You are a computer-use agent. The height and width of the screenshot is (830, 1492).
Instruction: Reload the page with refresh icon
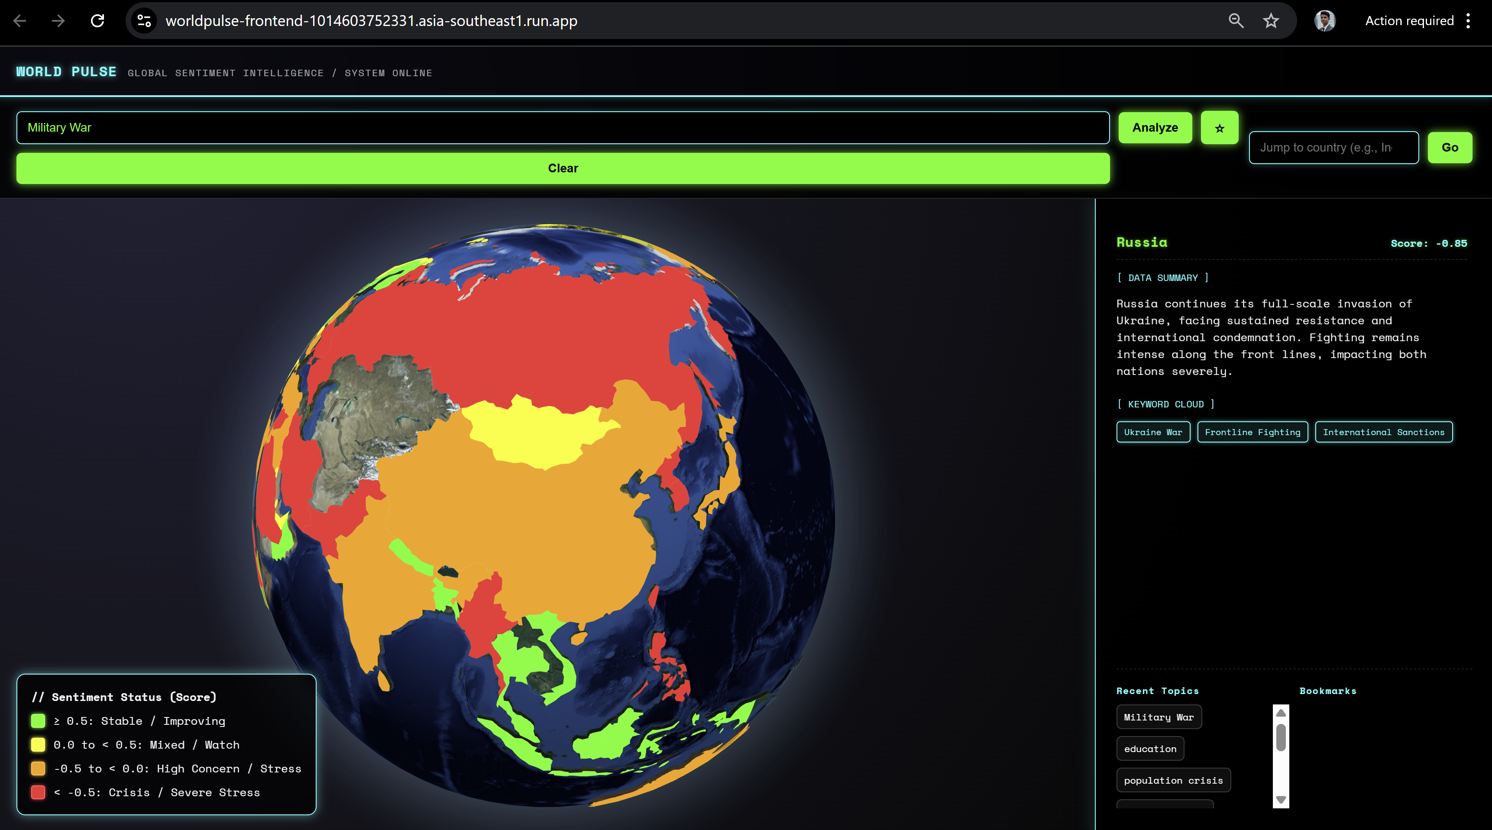click(97, 21)
